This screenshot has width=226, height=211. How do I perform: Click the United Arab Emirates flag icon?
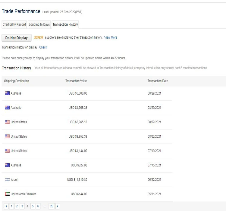click(x=7, y=194)
